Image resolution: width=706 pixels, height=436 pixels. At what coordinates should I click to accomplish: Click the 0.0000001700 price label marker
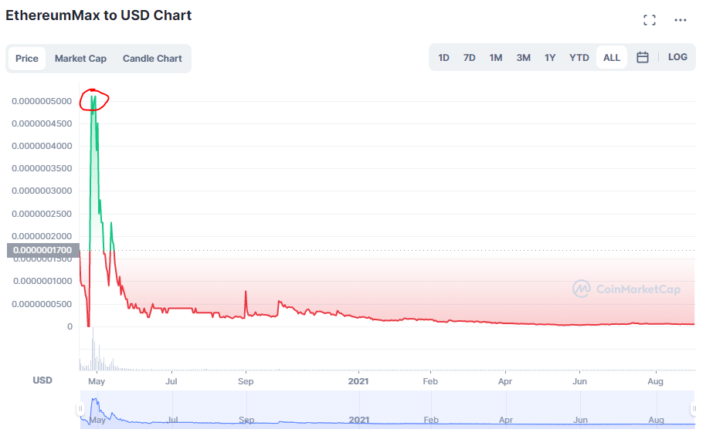43,250
